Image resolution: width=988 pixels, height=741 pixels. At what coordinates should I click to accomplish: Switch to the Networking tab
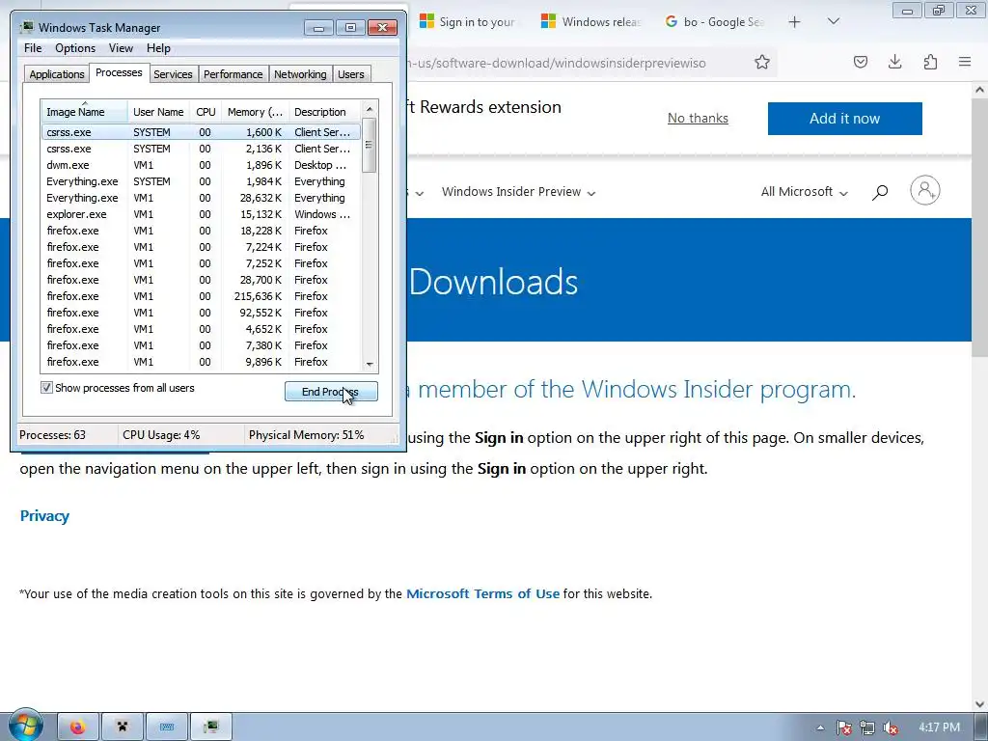300,74
